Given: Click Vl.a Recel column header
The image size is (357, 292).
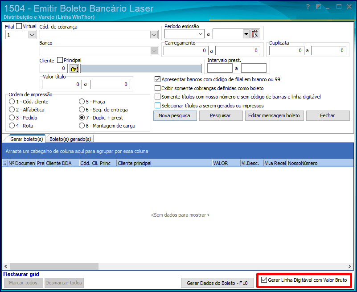Looking at the screenshot, I should point(275,163).
